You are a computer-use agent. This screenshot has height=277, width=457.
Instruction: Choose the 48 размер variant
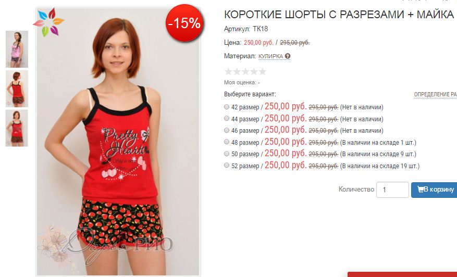click(227, 142)
